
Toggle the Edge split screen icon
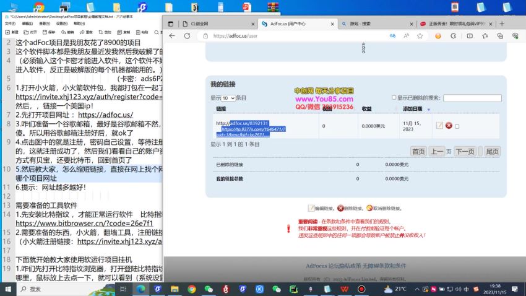470,36
